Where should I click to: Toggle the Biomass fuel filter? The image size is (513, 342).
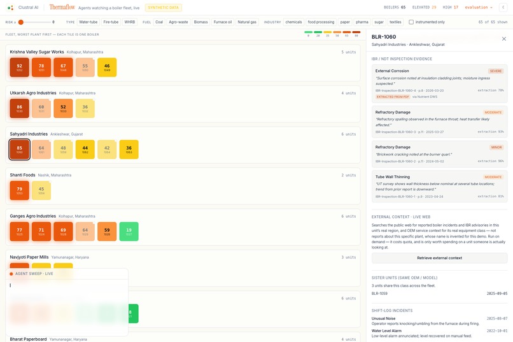(x=200, y=22)
